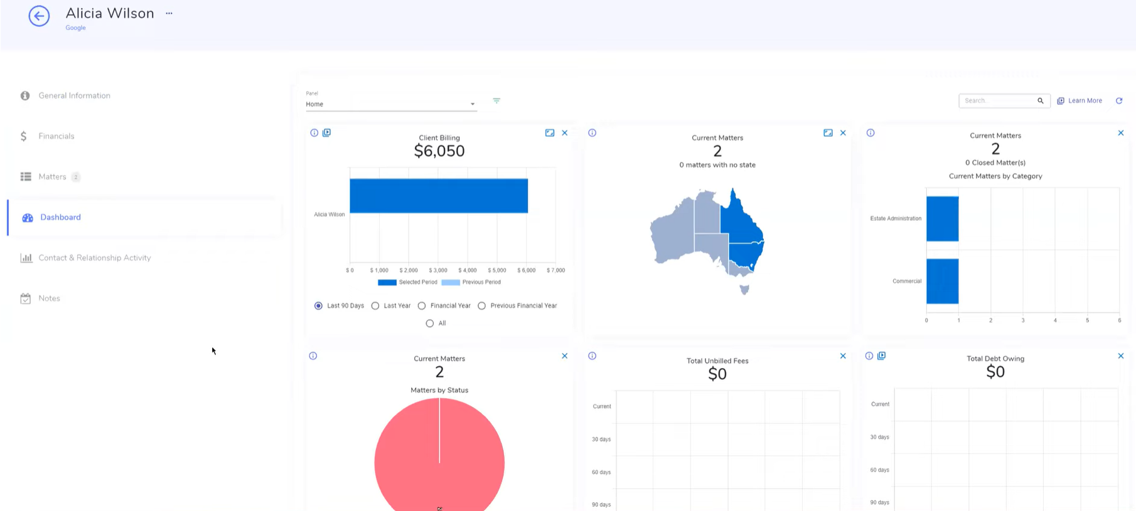Click the Google company link
Viewport: 1136px width, 511px height.
point(75,28)
